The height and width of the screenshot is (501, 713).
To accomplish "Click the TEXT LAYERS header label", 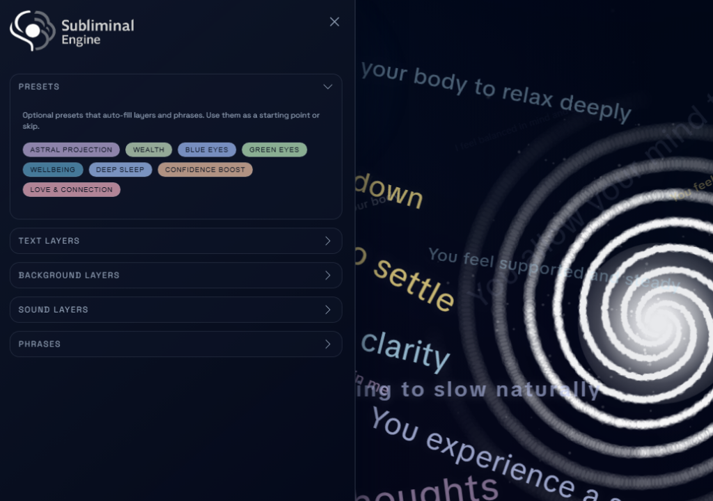I will [x=49, y=241].
